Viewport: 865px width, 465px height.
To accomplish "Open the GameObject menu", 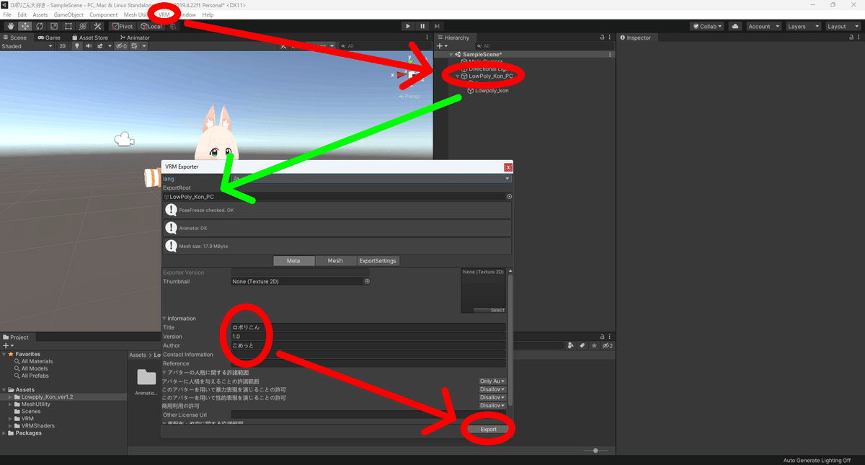I will (68, 14).
